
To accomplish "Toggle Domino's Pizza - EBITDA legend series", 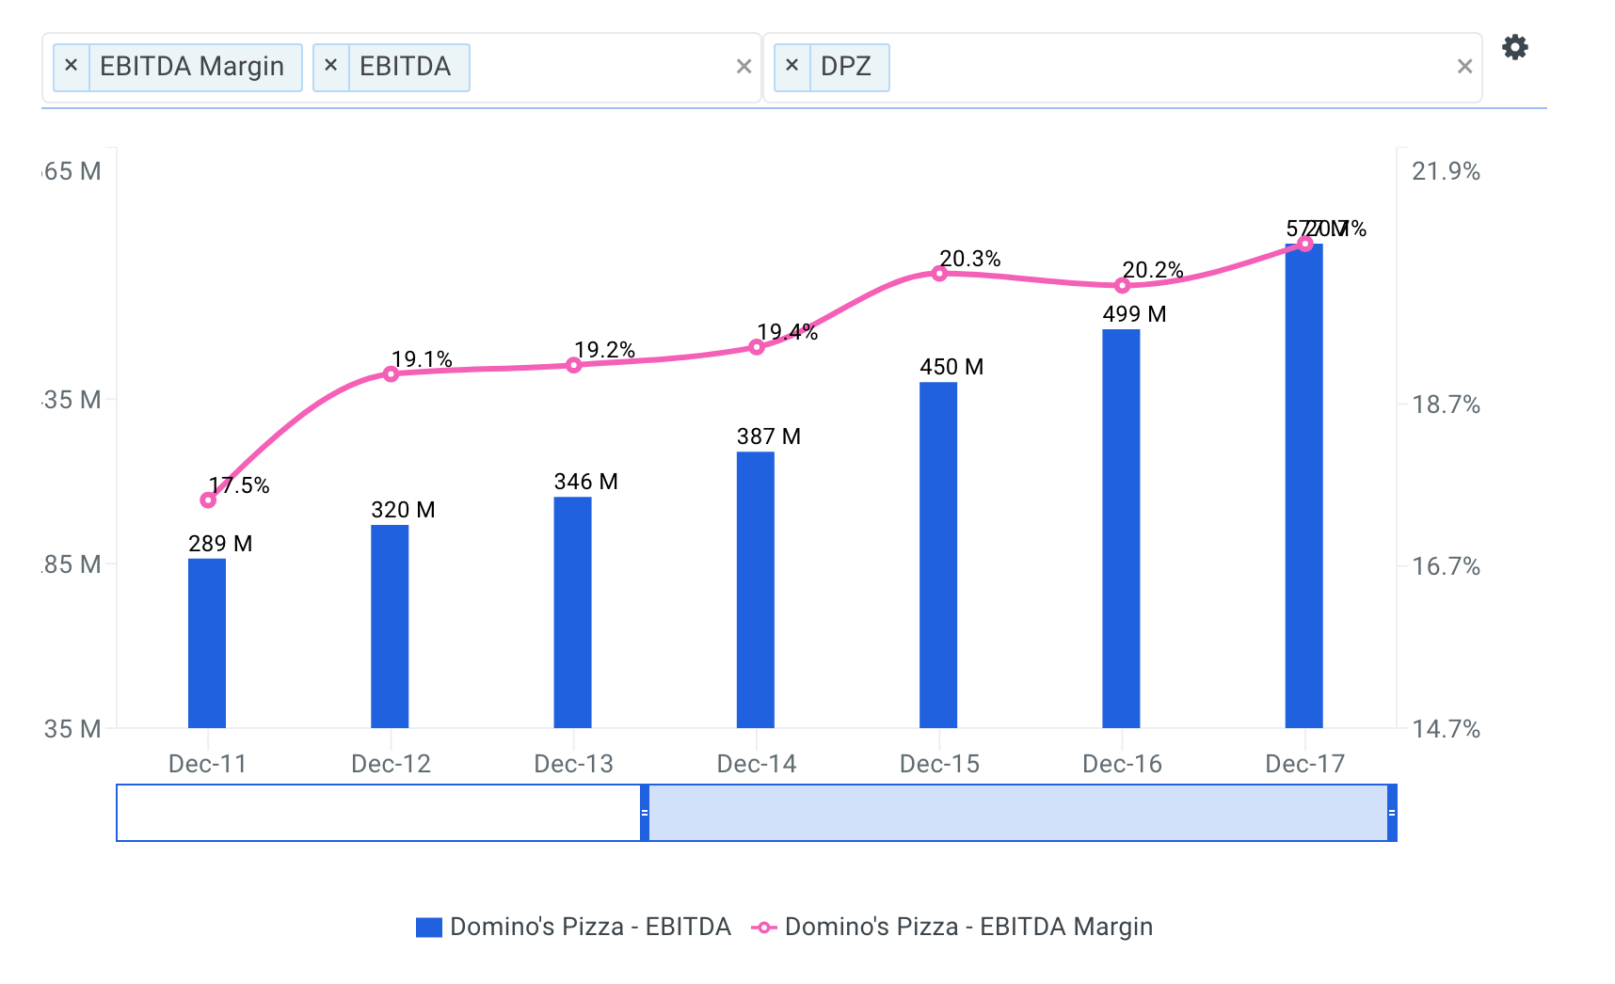I will coord(574,928).
